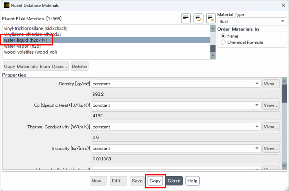Click the toggle list display icon

tap(186, 18)
